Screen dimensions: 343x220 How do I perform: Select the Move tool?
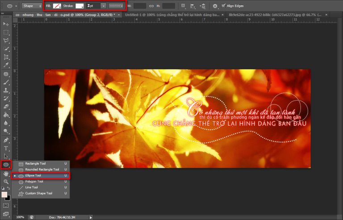coord(6,24)
